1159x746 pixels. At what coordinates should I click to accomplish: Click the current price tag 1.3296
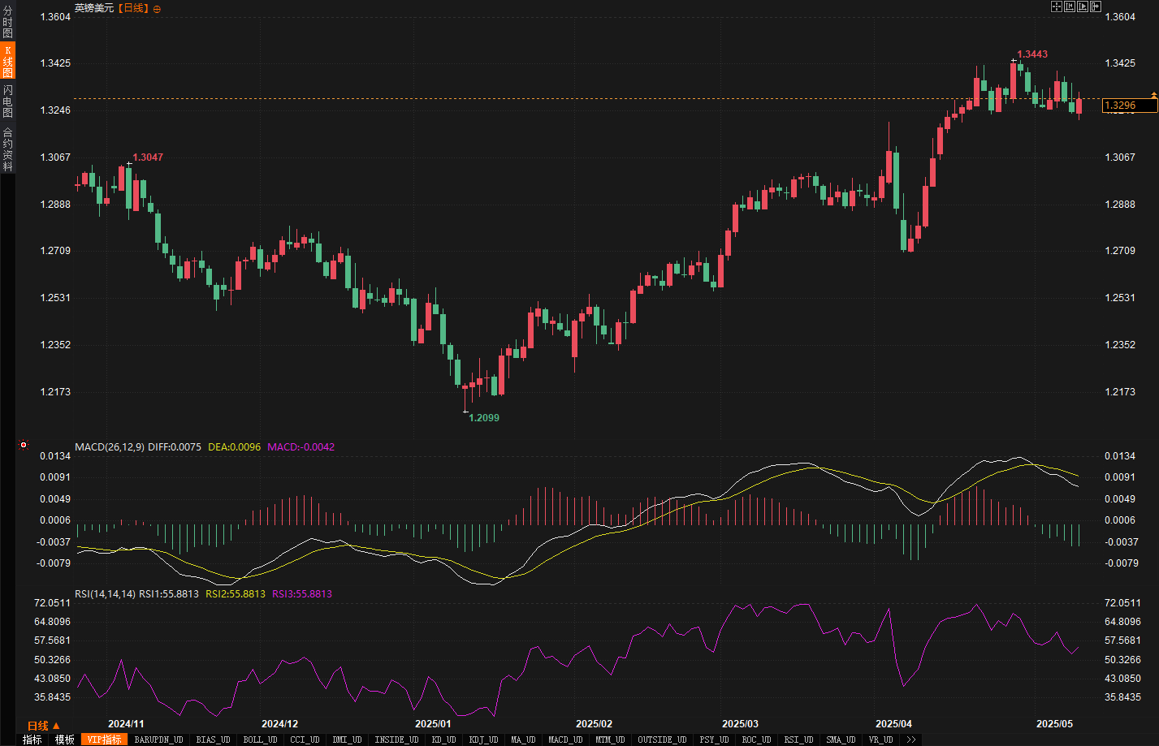click(1130, 106)
